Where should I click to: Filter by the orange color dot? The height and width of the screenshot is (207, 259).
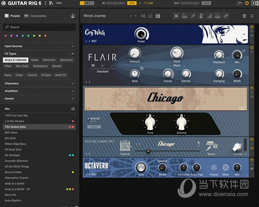[45, 36]
